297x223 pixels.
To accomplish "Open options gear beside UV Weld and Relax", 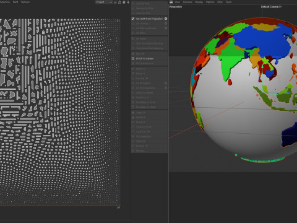I will point(166,28).
